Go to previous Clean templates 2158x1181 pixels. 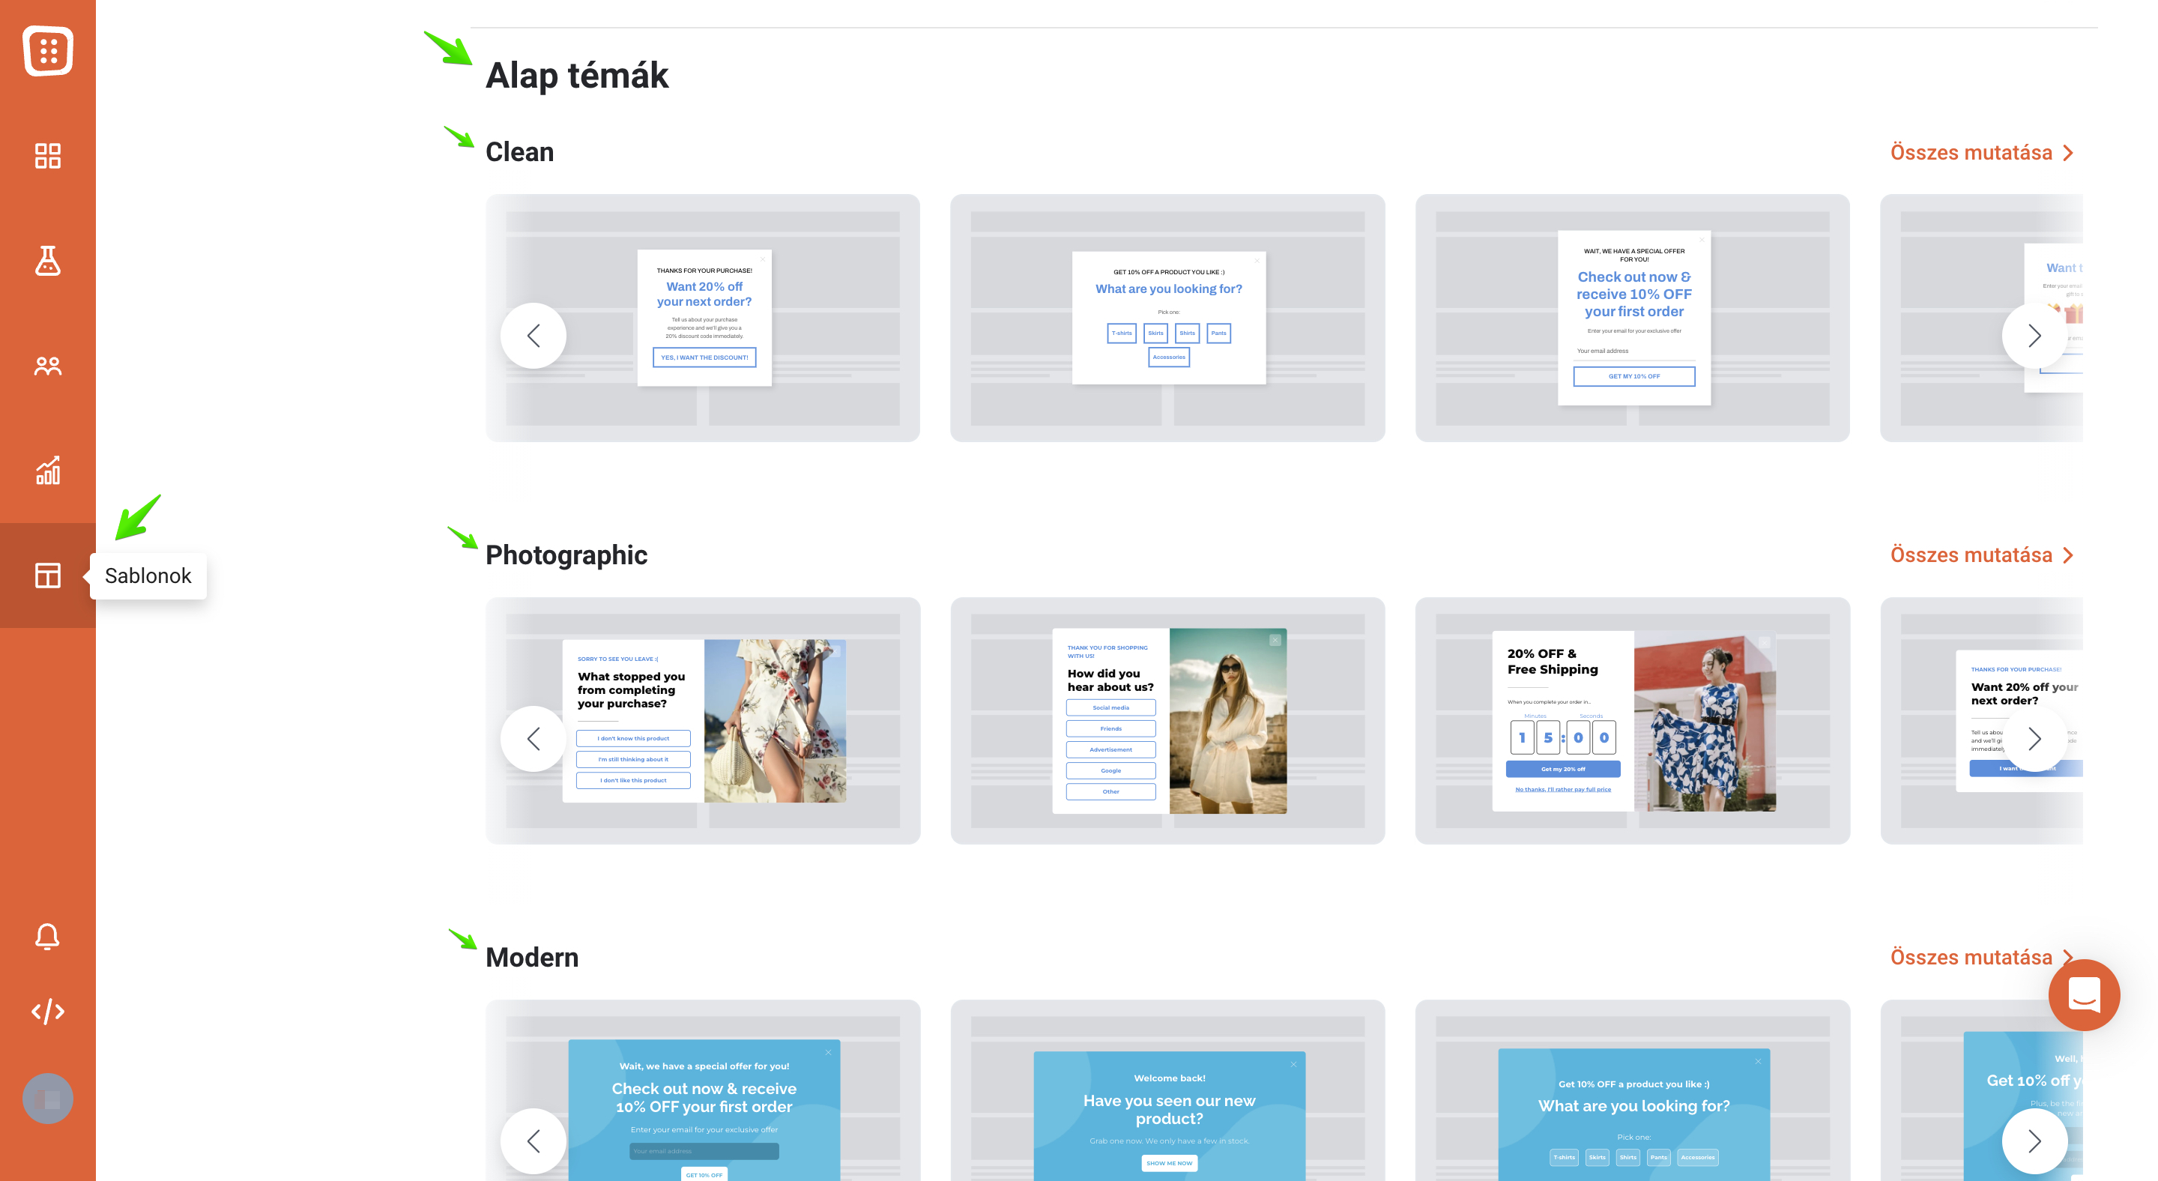pyautogui.click(x=534, y=336)
